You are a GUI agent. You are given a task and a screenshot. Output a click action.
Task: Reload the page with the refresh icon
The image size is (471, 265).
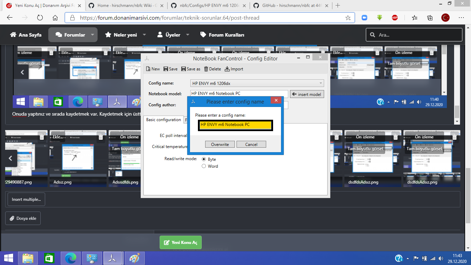pos(40,18)
